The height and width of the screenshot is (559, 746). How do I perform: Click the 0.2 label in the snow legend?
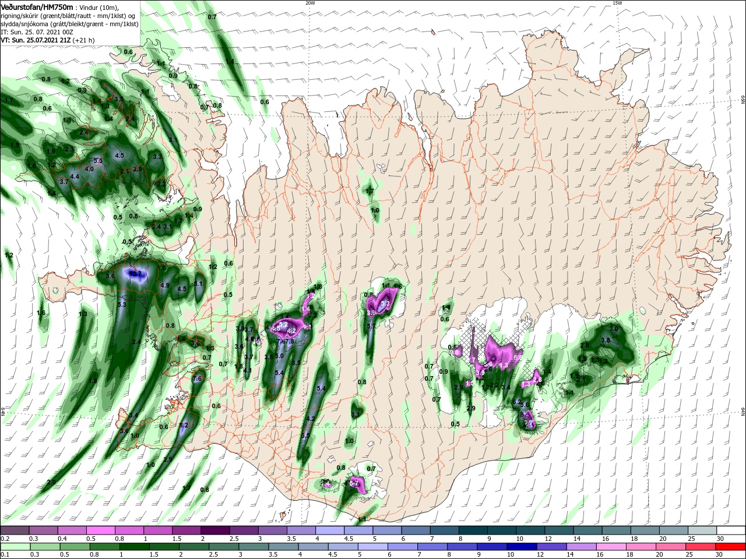point(5,539)
